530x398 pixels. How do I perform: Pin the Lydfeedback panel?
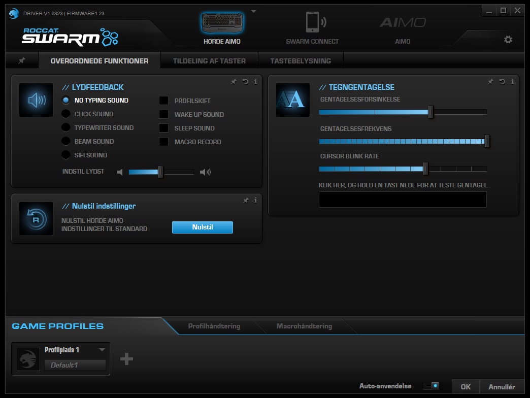pos(234,82)
